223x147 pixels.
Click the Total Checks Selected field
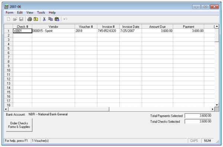coord(198,121)
